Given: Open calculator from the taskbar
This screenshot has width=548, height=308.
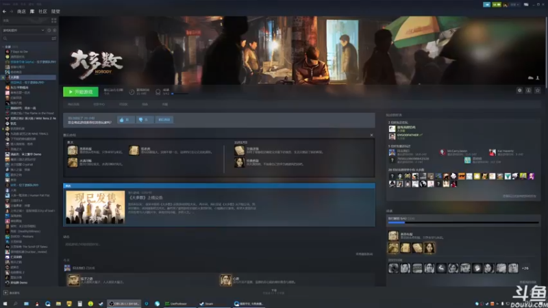Looking at the screenshot, I should coord(79,304).
